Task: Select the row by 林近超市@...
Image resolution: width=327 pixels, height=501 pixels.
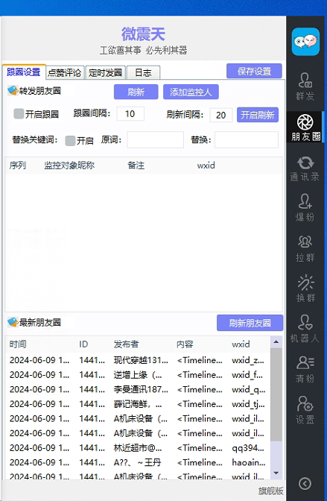Action: tap(138, 448)
